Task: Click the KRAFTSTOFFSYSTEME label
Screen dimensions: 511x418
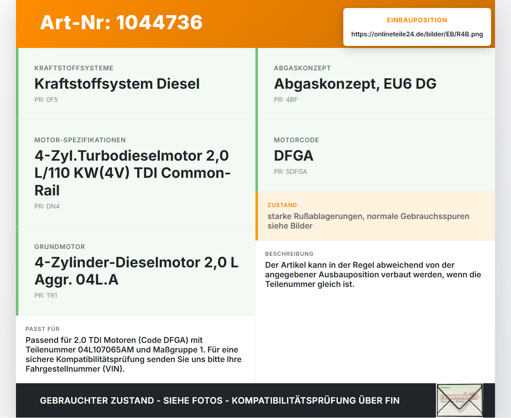Action: pyautogui.click(x=74, y=68)
